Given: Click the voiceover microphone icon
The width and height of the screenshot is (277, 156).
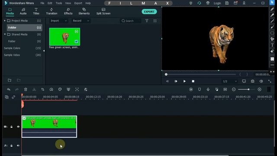Looking at the screenshot, I should pos(208,90).
